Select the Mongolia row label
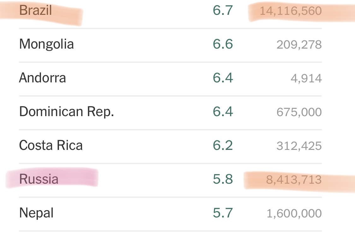Screen dimensions: 355x237 point(46,44)
